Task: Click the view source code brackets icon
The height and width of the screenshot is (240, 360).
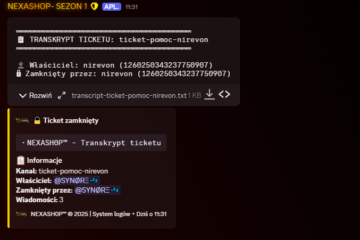Action: click(224, 95)
